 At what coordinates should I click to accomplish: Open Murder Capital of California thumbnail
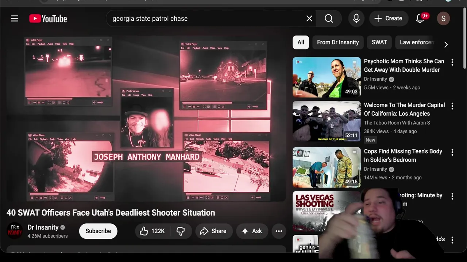pyautogui.click(x=327, y=121)
